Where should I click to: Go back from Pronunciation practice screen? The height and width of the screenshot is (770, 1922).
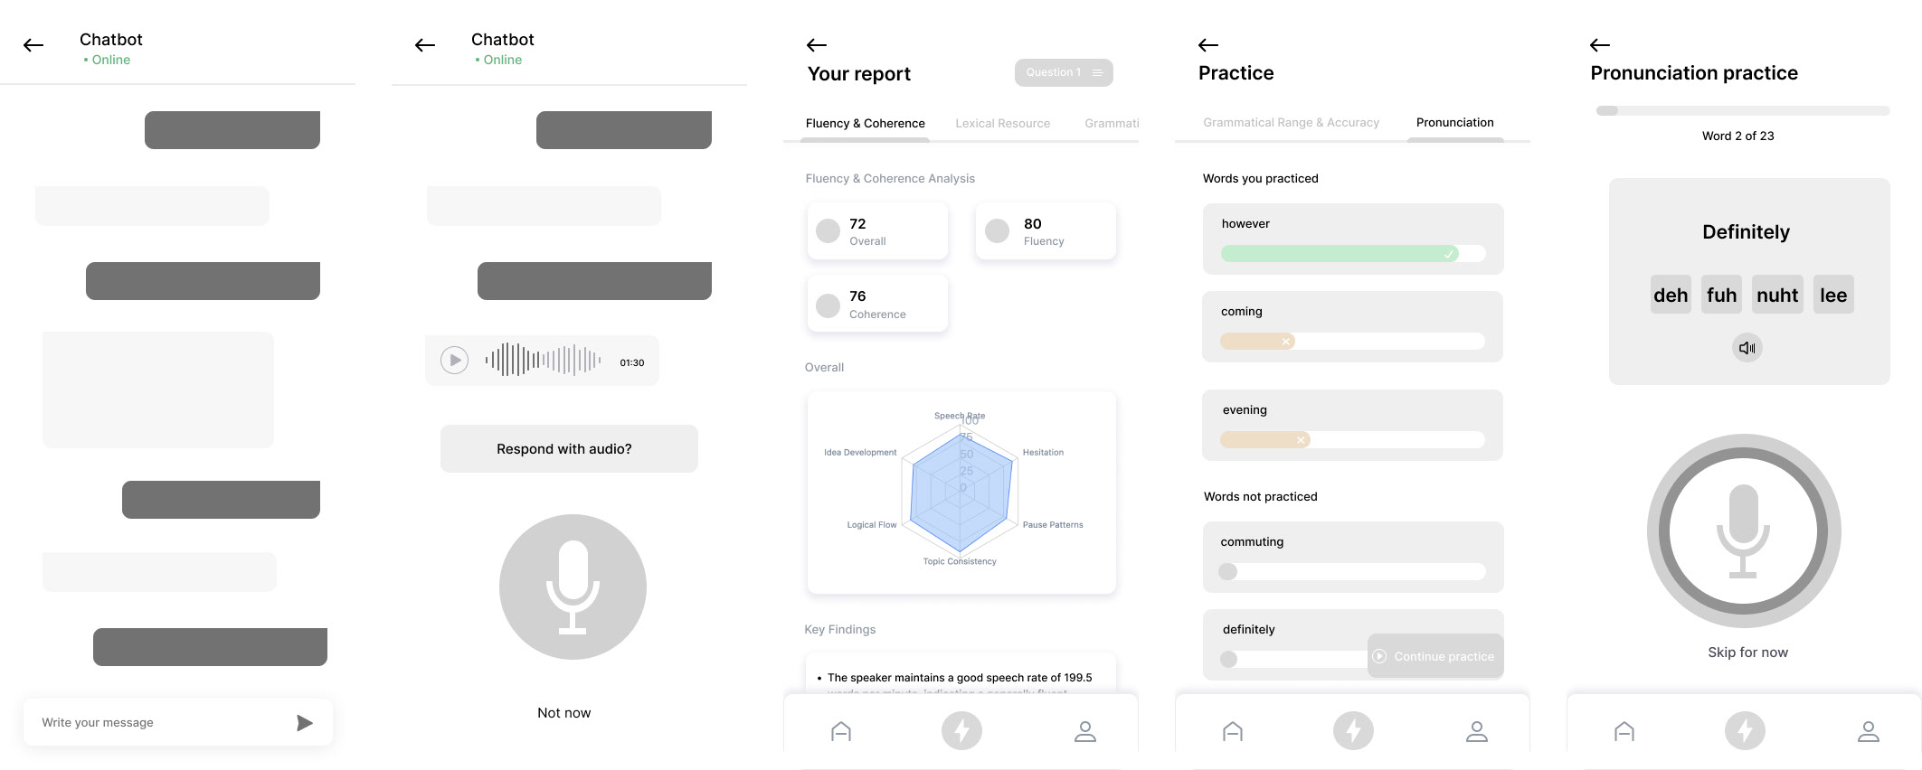(1600, 45)
